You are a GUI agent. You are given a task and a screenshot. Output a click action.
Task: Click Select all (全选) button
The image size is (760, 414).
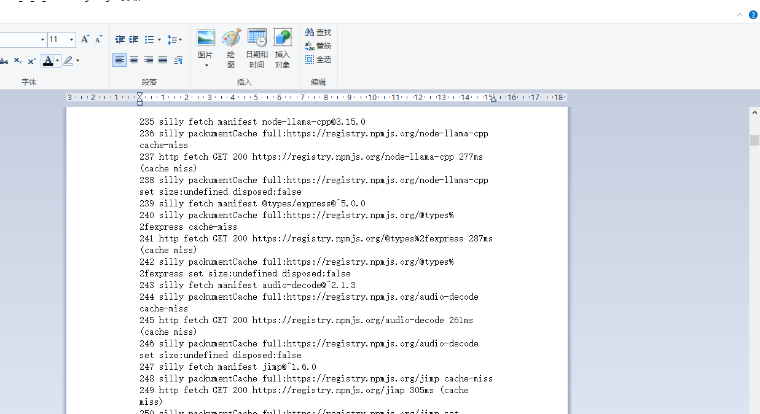click(318, 59)
